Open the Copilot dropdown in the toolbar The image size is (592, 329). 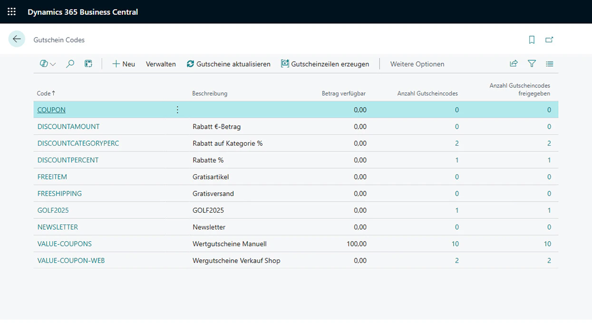(48, 64)
